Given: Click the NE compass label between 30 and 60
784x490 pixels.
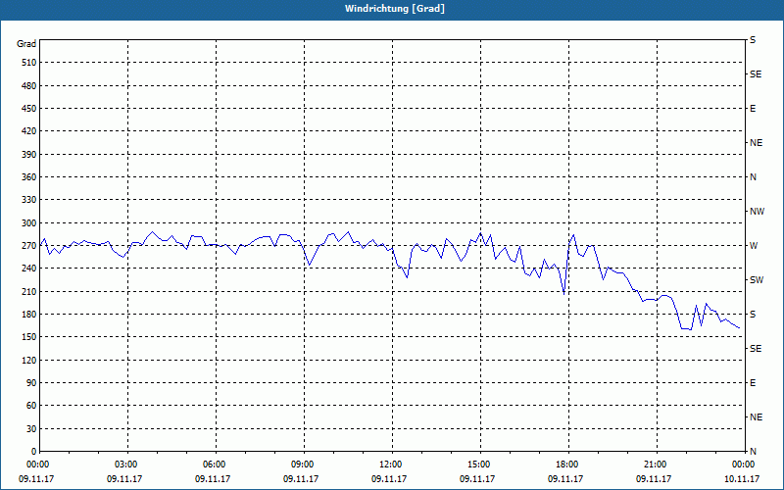Looking at the screenshot, I should (x=756, y=417).
